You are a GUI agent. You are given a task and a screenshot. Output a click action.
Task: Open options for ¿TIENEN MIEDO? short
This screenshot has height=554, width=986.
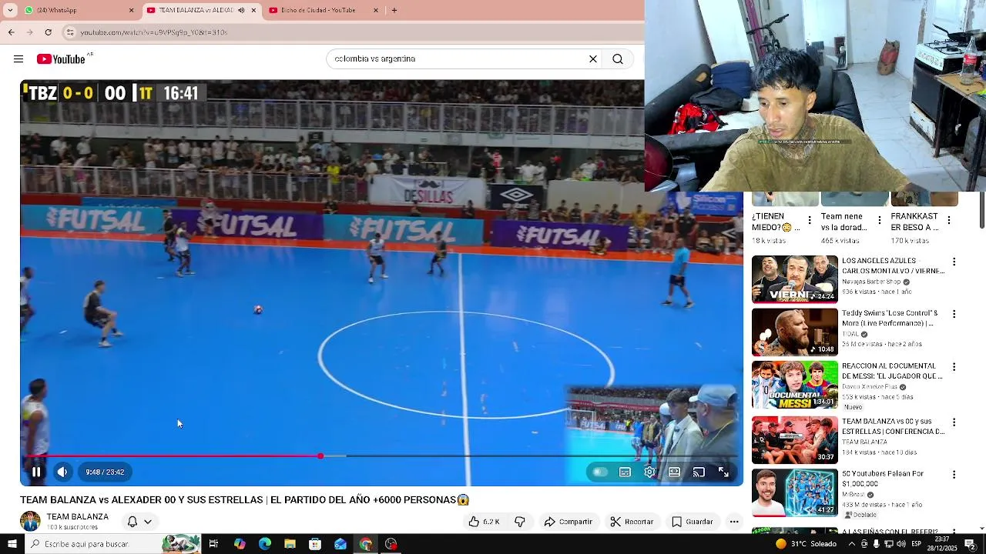[809, 221]
